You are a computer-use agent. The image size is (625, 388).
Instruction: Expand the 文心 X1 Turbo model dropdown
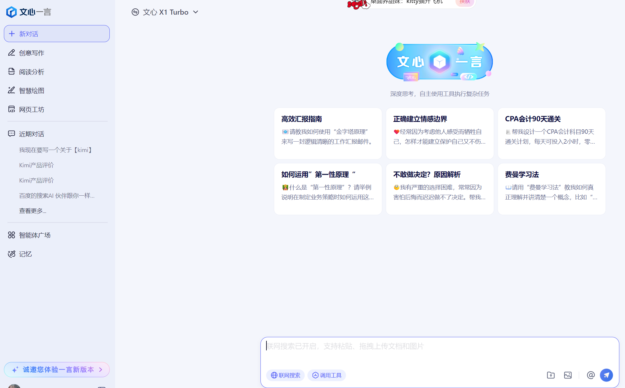click(x=165, y=12)
